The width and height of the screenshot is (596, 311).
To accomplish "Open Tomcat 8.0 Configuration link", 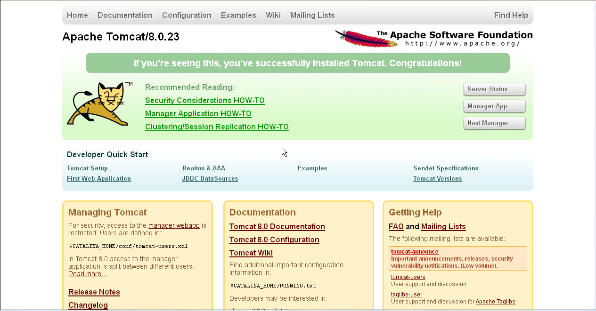I will (x=274, y=239).
